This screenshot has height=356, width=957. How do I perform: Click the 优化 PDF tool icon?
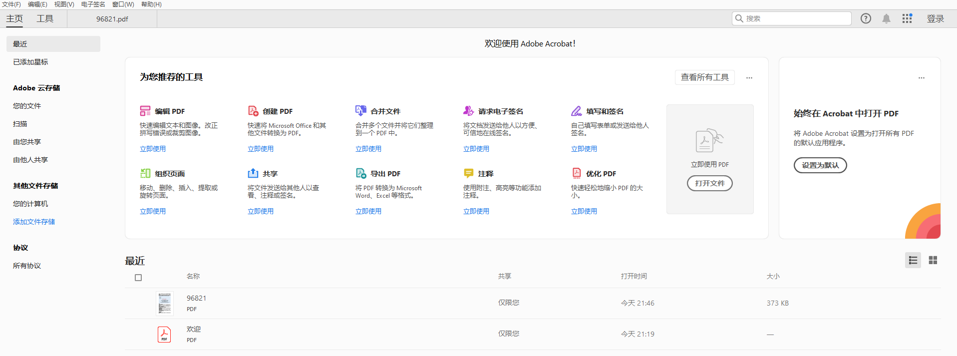[577, 173]
